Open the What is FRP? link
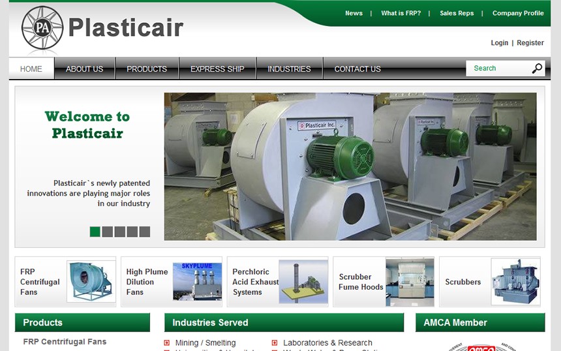This screenshot has height=351, width=561. 401,13
